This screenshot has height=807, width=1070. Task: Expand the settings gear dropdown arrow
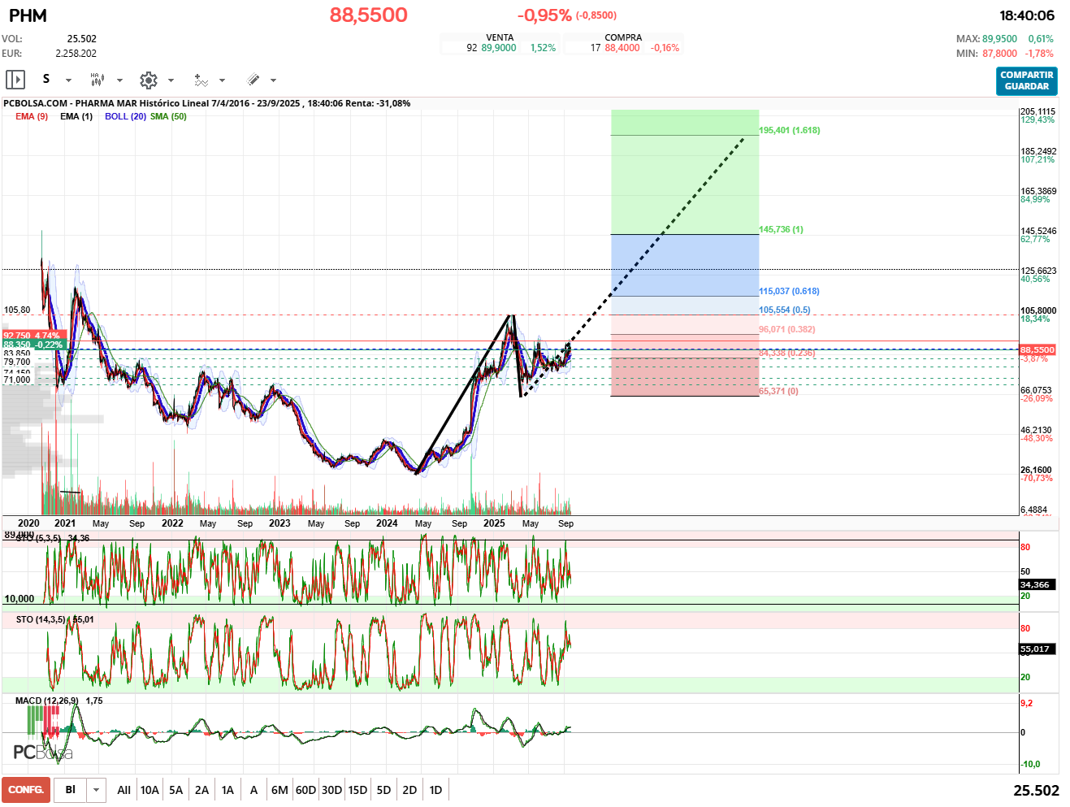(171, 80)
